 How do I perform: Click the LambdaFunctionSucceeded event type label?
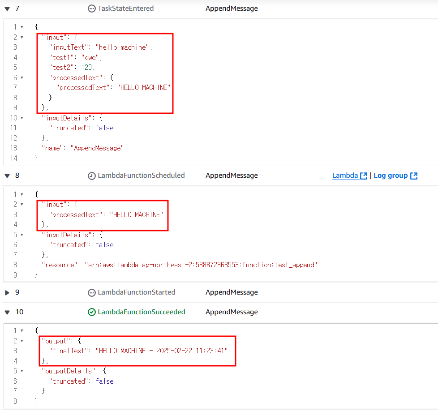click(142, 312)
